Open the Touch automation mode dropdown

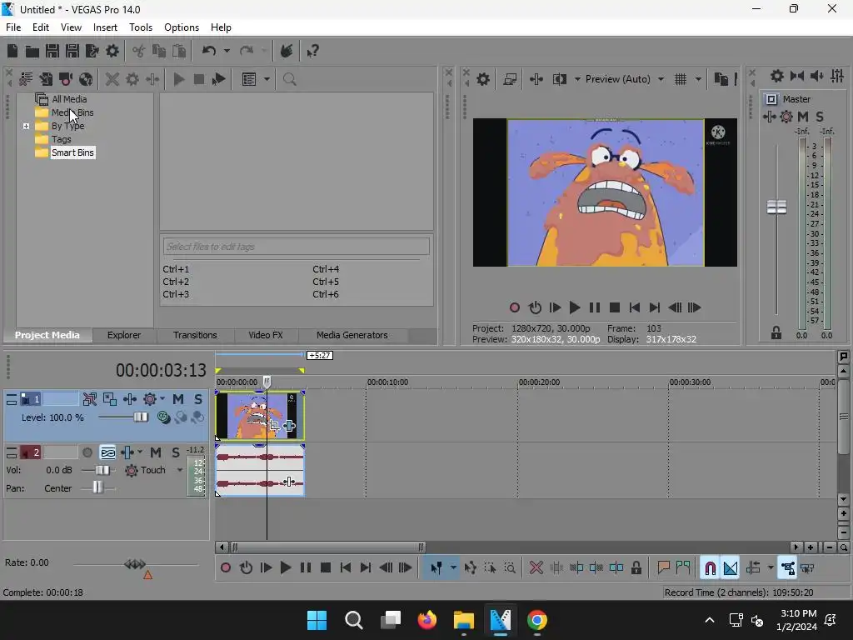pyautogui.click(x=180, y=470)
